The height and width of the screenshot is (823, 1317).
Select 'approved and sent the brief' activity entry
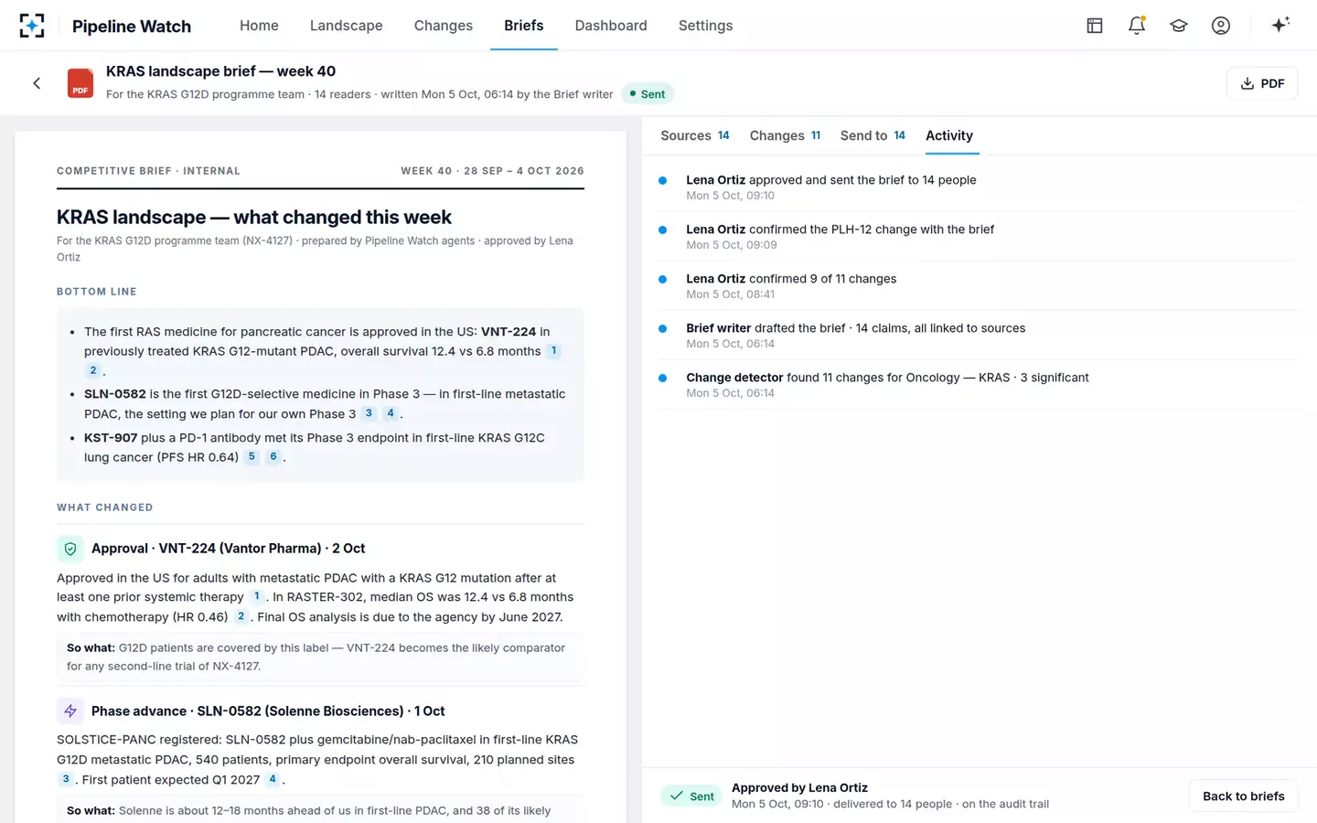click(x=979, y=187)
